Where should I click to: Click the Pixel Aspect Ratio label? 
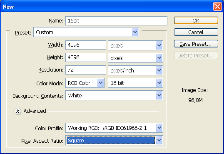(x=42, y=141)
